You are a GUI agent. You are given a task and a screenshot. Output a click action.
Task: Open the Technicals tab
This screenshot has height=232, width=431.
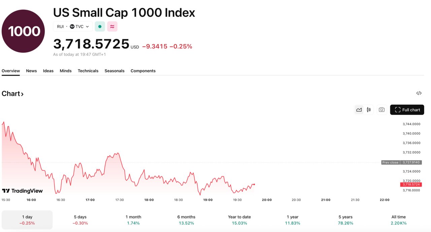(x=88, y=71)
